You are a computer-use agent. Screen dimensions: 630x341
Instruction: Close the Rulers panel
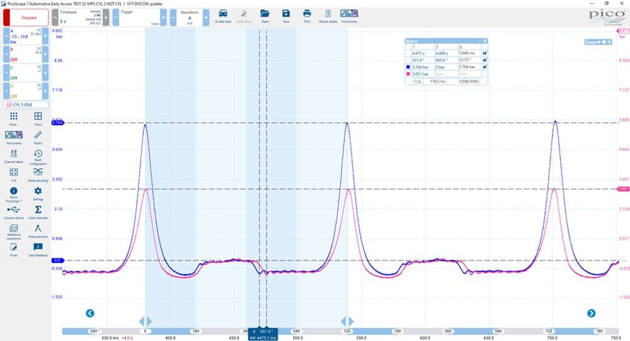click(x=485, y=41)
